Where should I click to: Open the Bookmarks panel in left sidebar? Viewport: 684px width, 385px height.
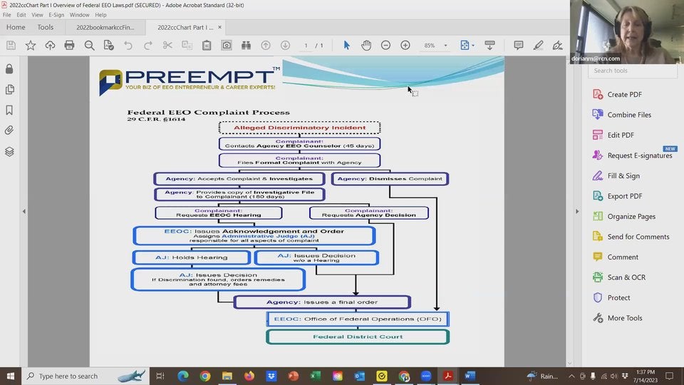tap(9, 110)
